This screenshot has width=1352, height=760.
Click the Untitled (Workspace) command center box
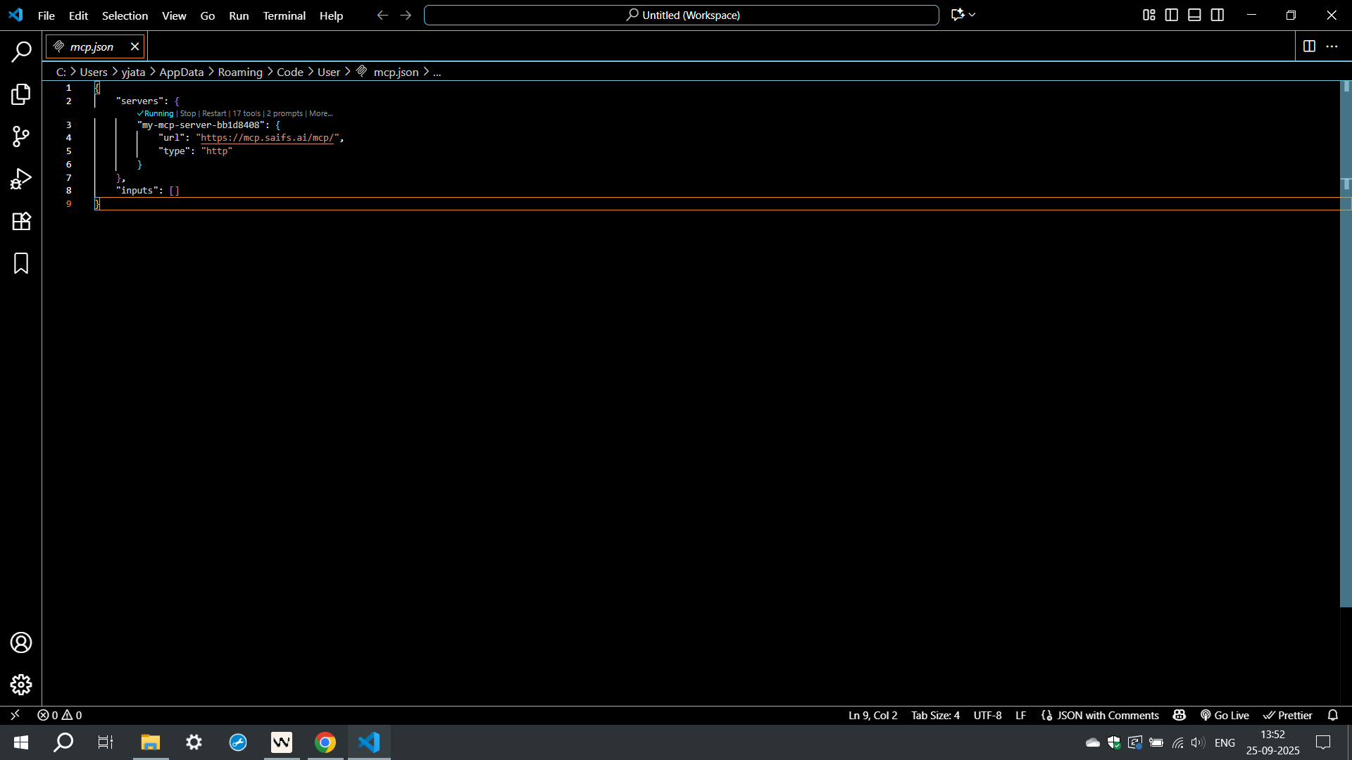coord(681,15)
